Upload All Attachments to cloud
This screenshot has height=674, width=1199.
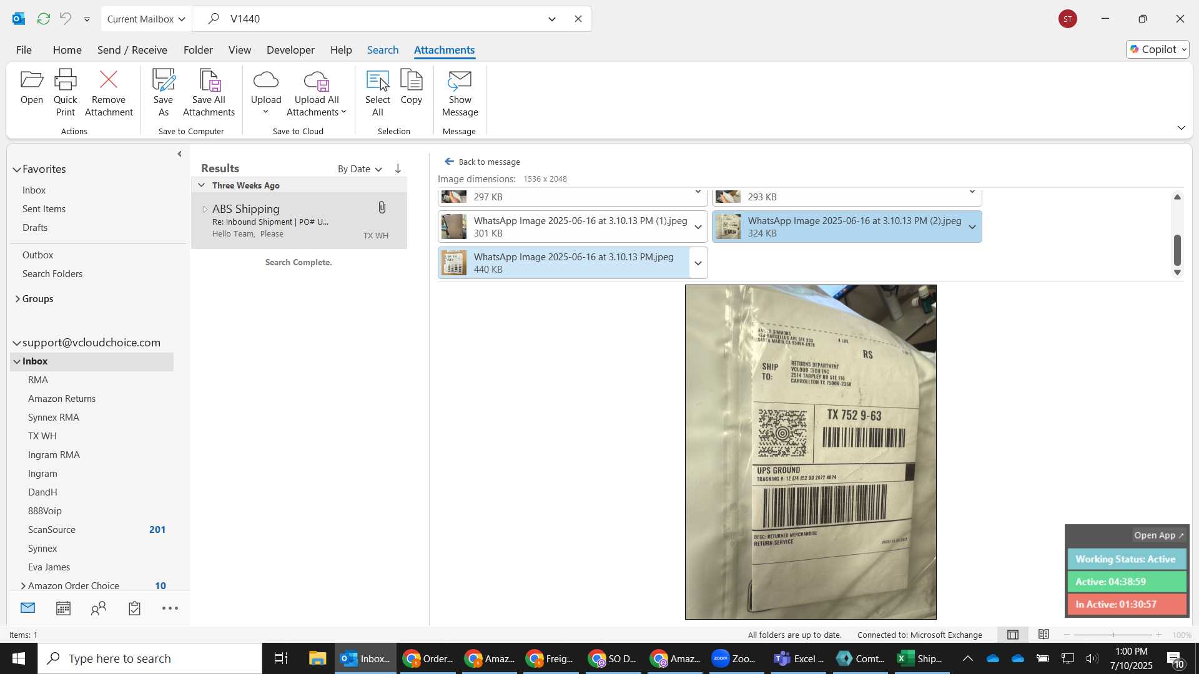pos(317,92)
